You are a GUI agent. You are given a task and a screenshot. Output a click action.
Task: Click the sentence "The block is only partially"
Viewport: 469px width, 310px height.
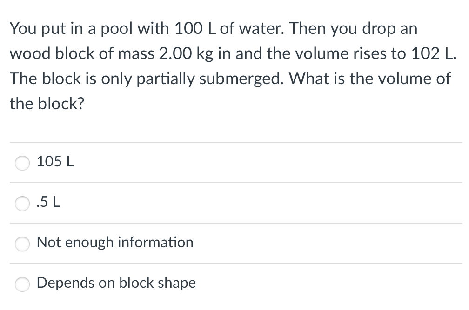[230, 79]
